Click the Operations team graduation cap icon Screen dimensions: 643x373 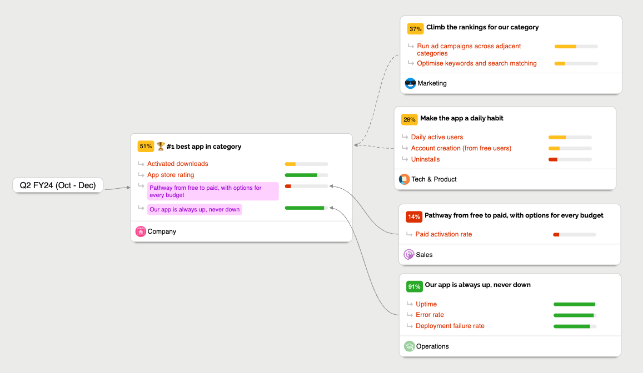click(x=409, y=346)
